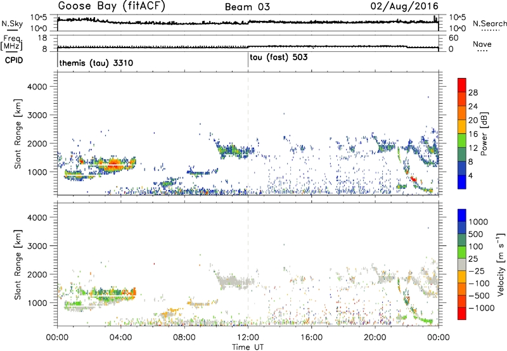Click the "16:00" time axis label

pyautogui.click(x=311, y=338)
